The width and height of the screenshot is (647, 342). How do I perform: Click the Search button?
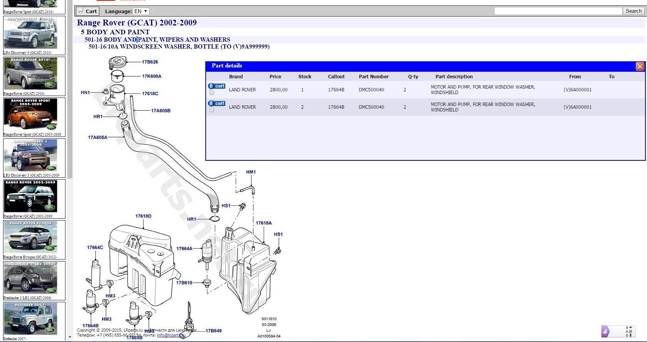(634, 11)
